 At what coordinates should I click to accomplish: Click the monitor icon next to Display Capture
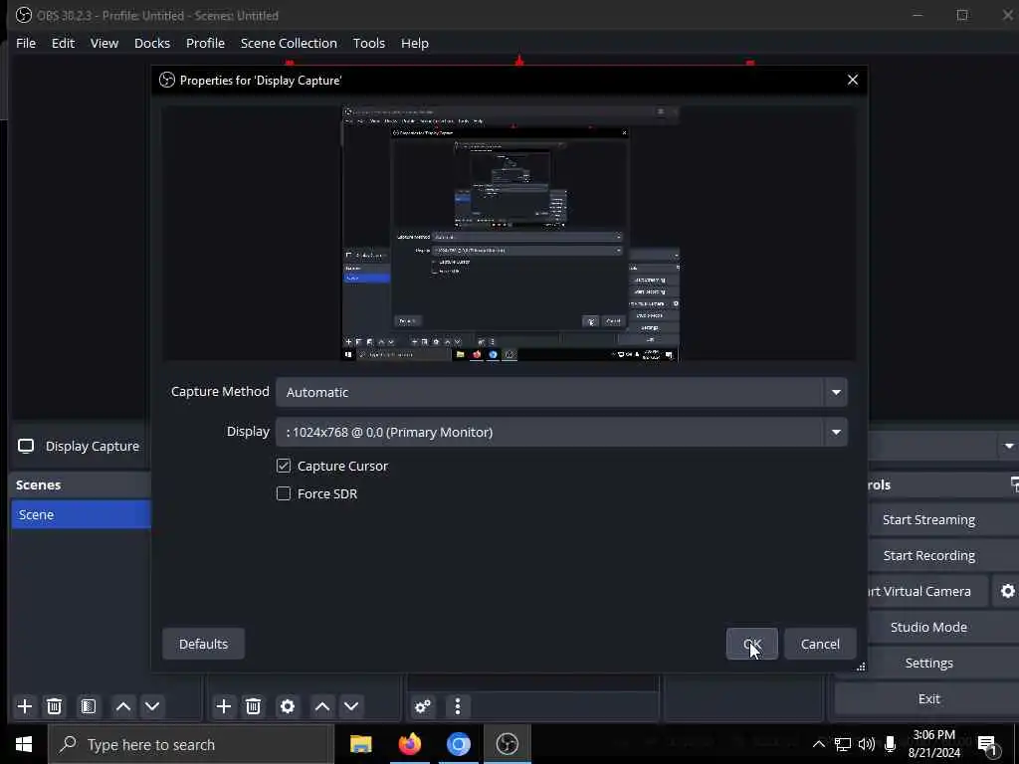(26, 446)
